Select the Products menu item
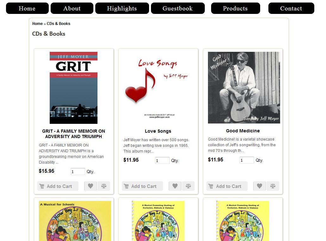Screen dimensions: 326x241 pyautogui.click(x=235, y=8)
